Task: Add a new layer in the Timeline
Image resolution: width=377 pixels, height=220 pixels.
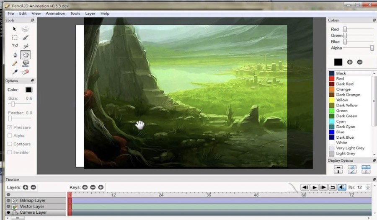Action: click(x=26, y=187)
